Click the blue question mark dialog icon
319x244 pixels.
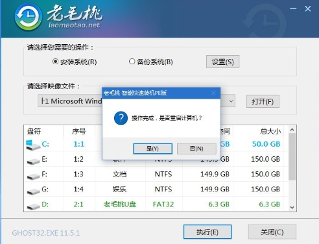point(121,118)
